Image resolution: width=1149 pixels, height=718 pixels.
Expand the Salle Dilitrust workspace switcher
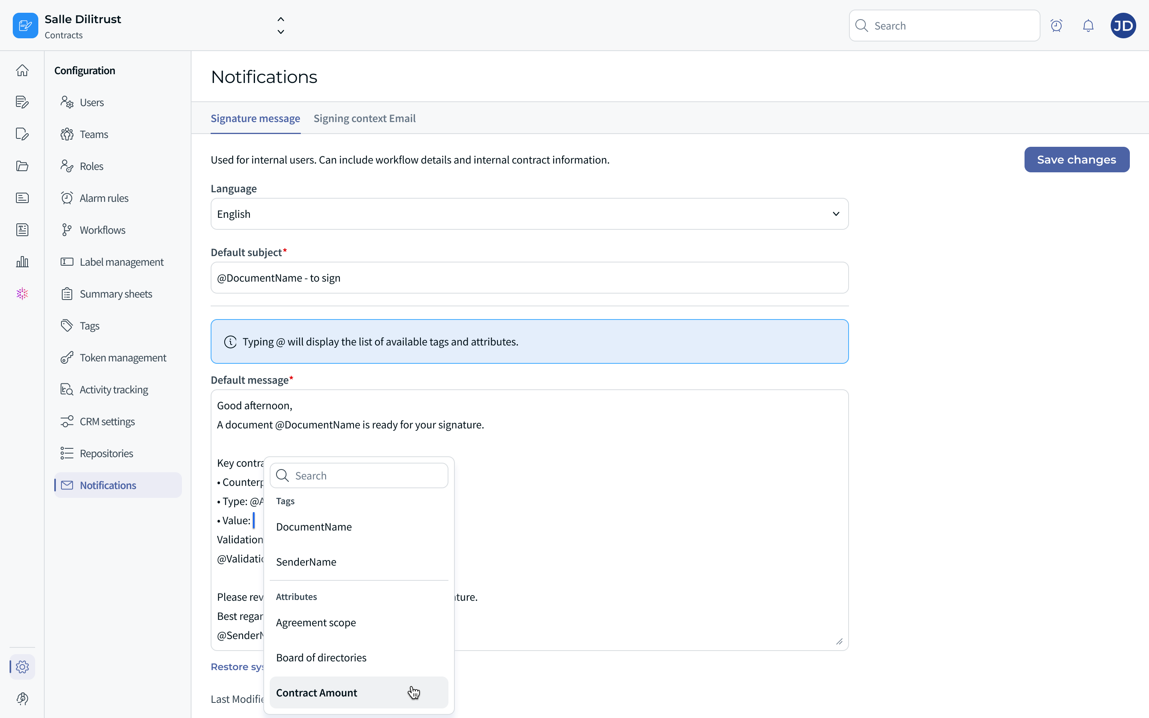click(x=280, y=26)
